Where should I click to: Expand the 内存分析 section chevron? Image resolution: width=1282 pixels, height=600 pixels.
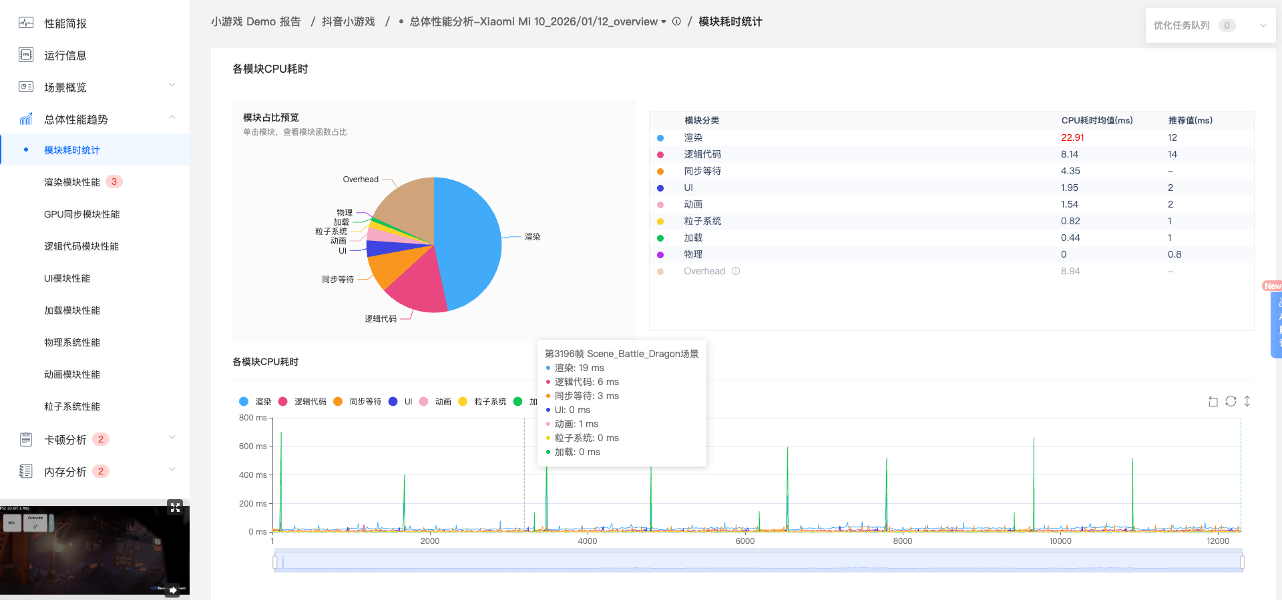[x=172, y=470]
